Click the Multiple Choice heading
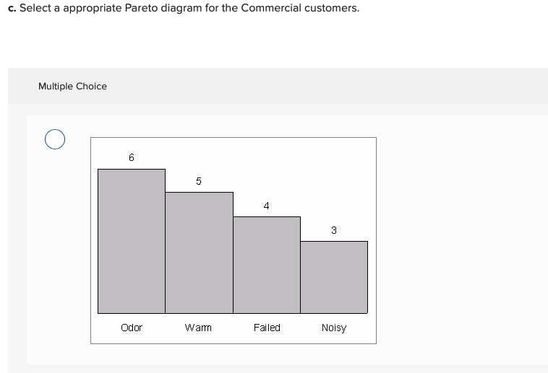 72,86
